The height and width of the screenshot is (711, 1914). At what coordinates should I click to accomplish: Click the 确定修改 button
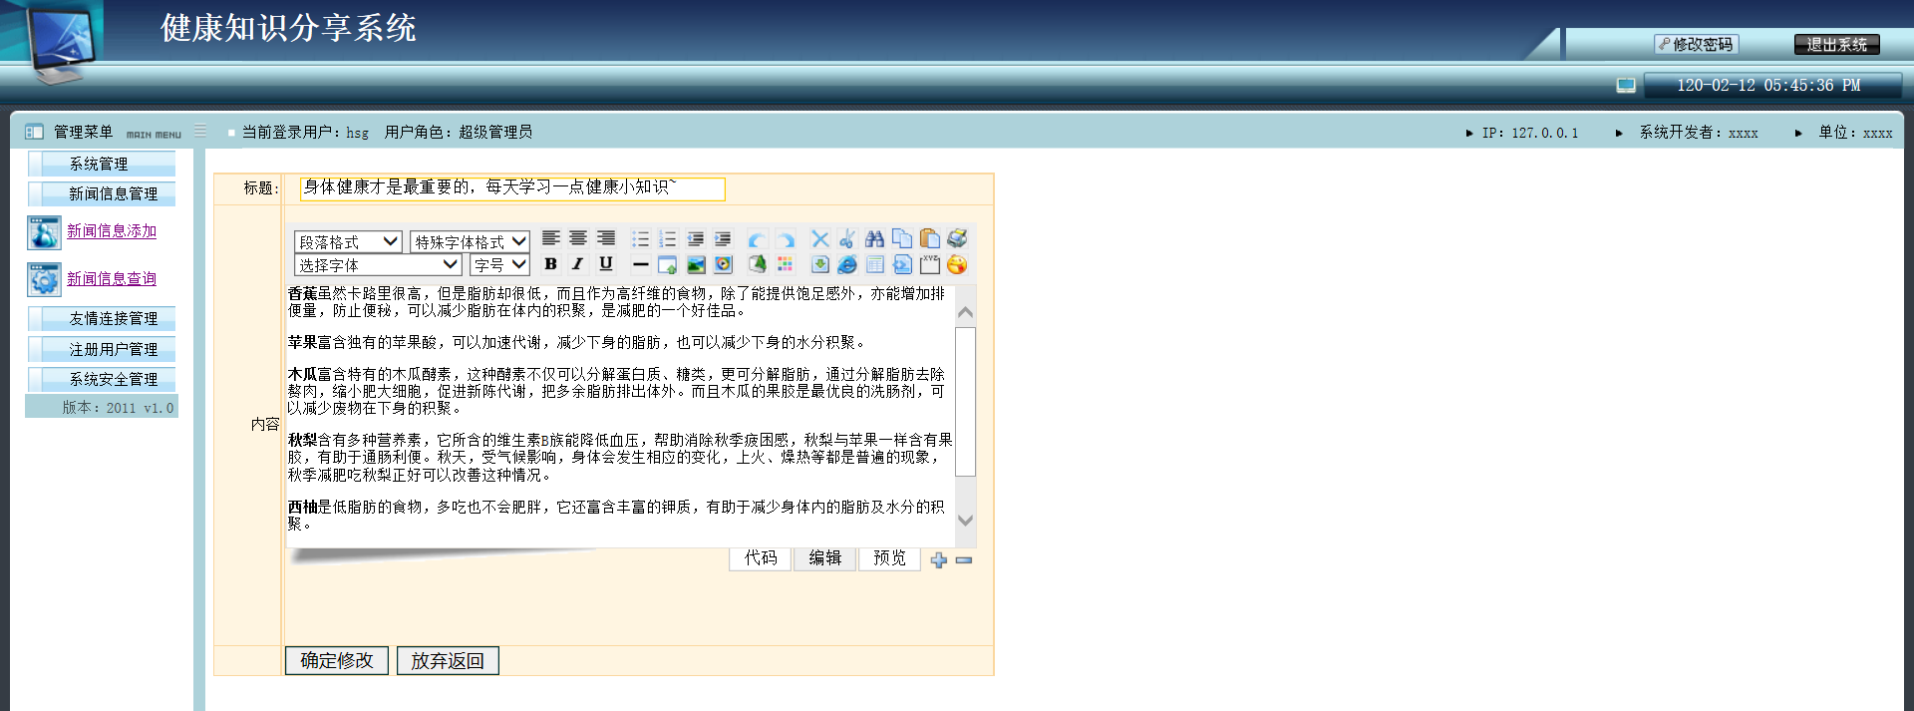click(x=337, y=661)
